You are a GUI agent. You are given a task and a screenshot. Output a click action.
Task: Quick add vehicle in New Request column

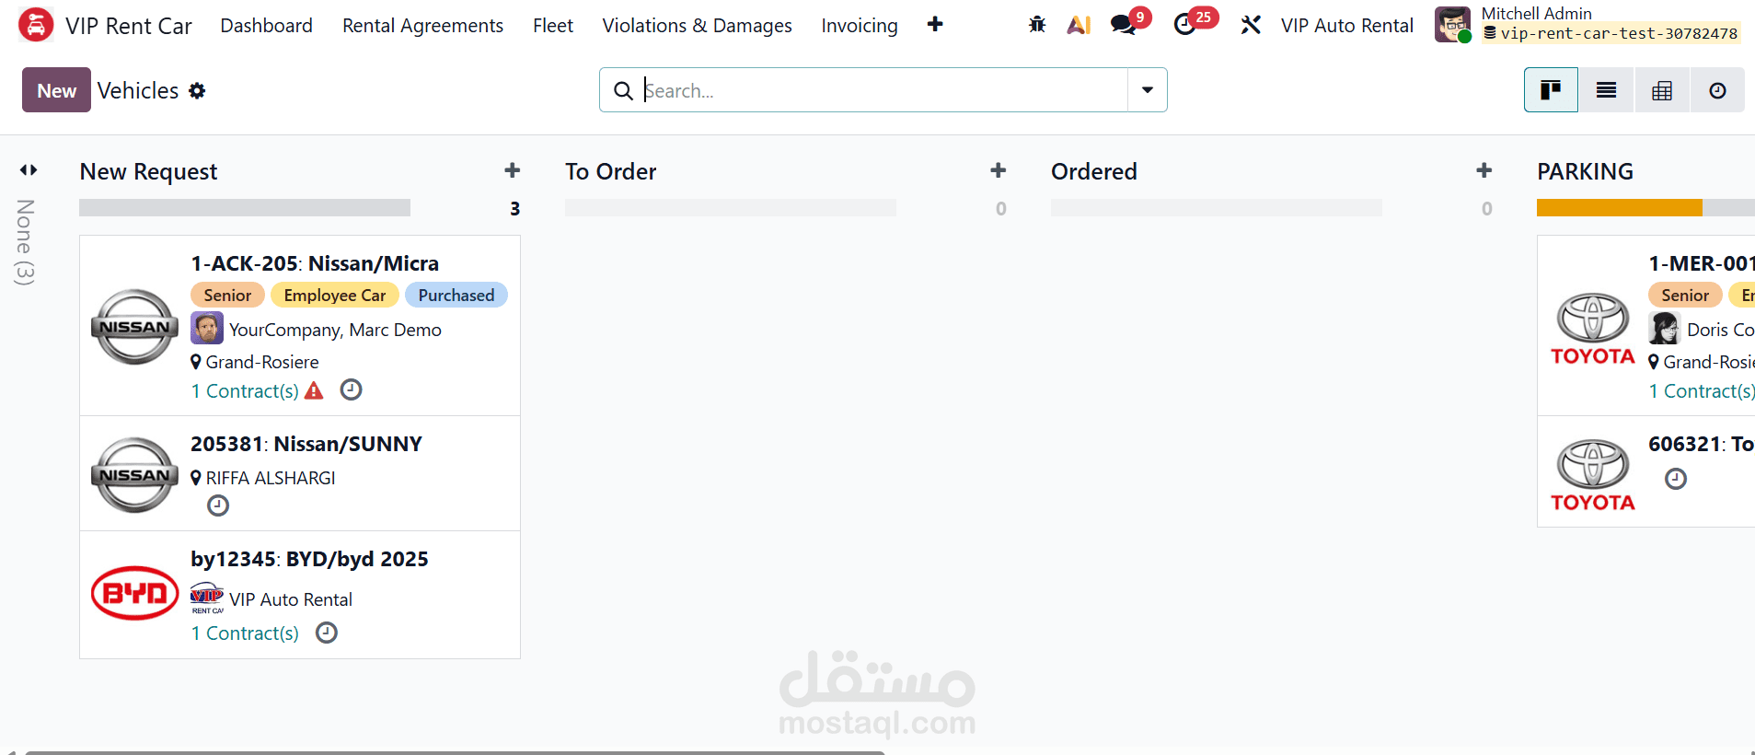coord(513,170)
